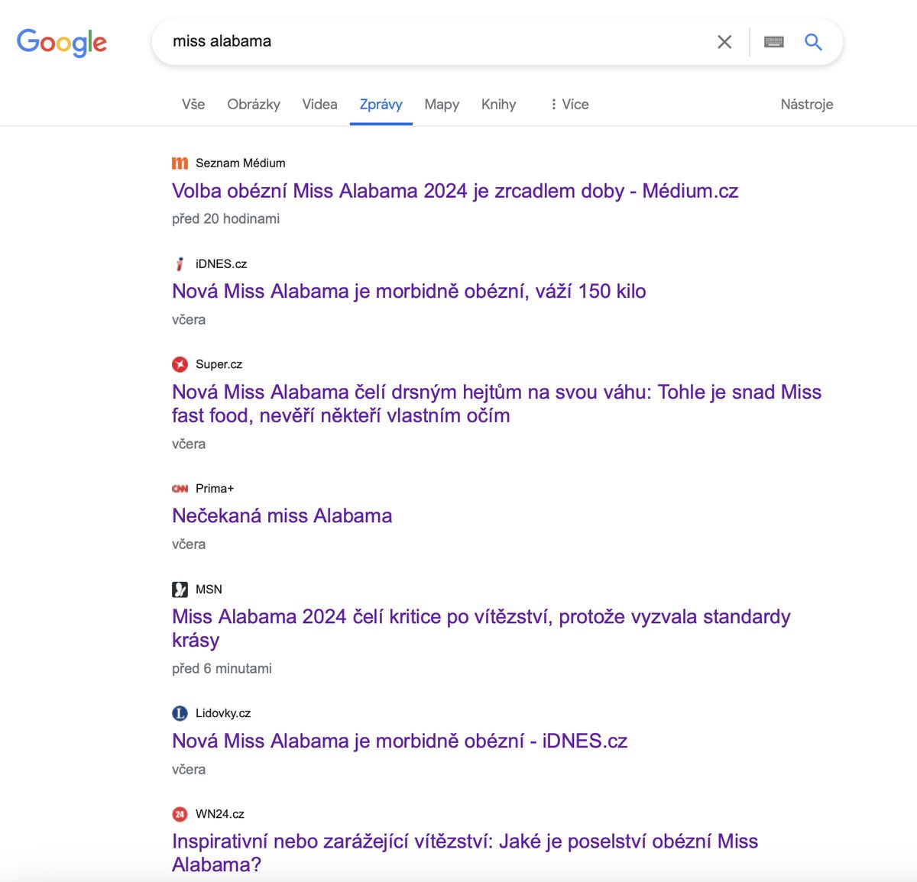
Task: Click the MSN favicon
Action: [180, 589]
